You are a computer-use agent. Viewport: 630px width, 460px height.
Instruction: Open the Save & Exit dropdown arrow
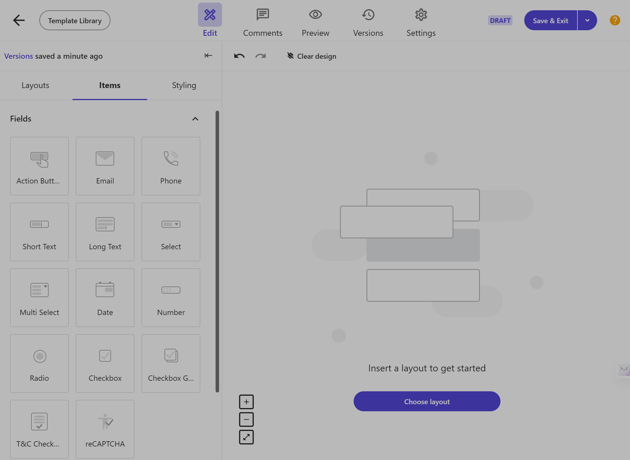[x=587, y=20]
